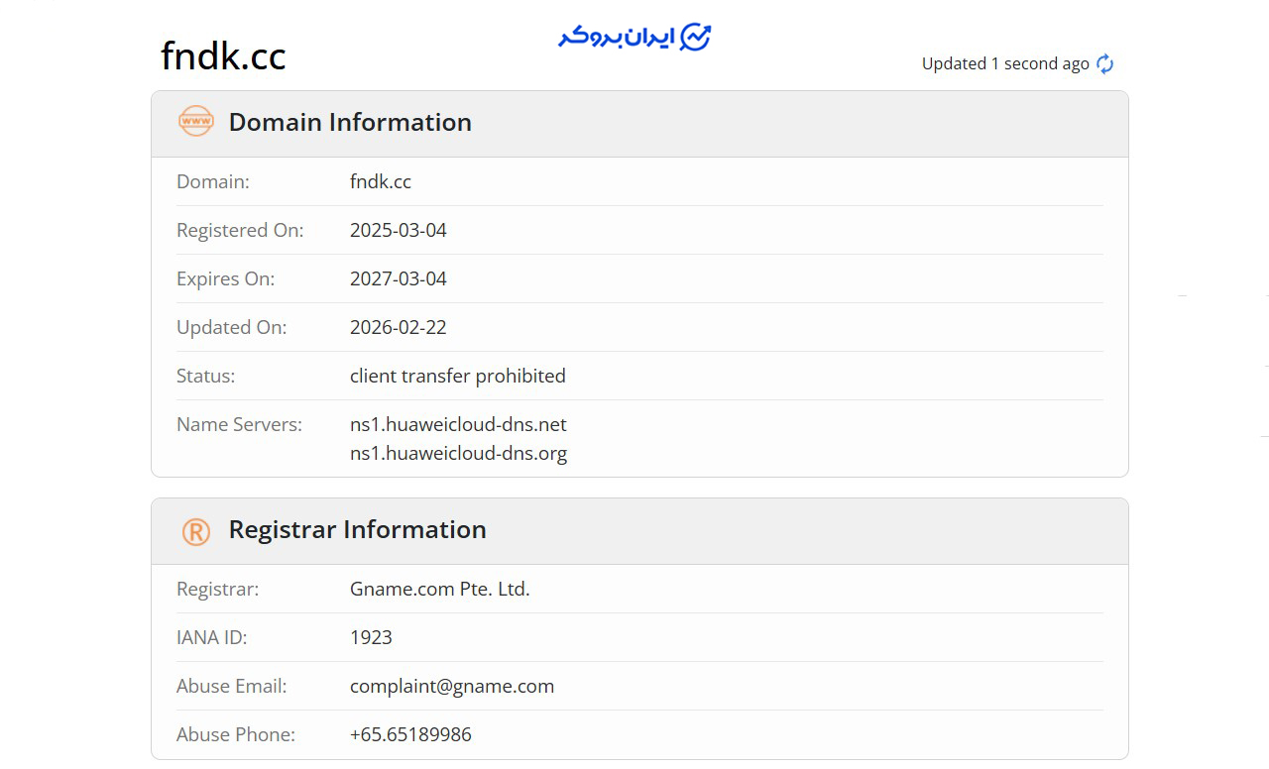This screenshot has height=769, width=1269.
Task: Click the fndk.cc page title
Action: 223,55
